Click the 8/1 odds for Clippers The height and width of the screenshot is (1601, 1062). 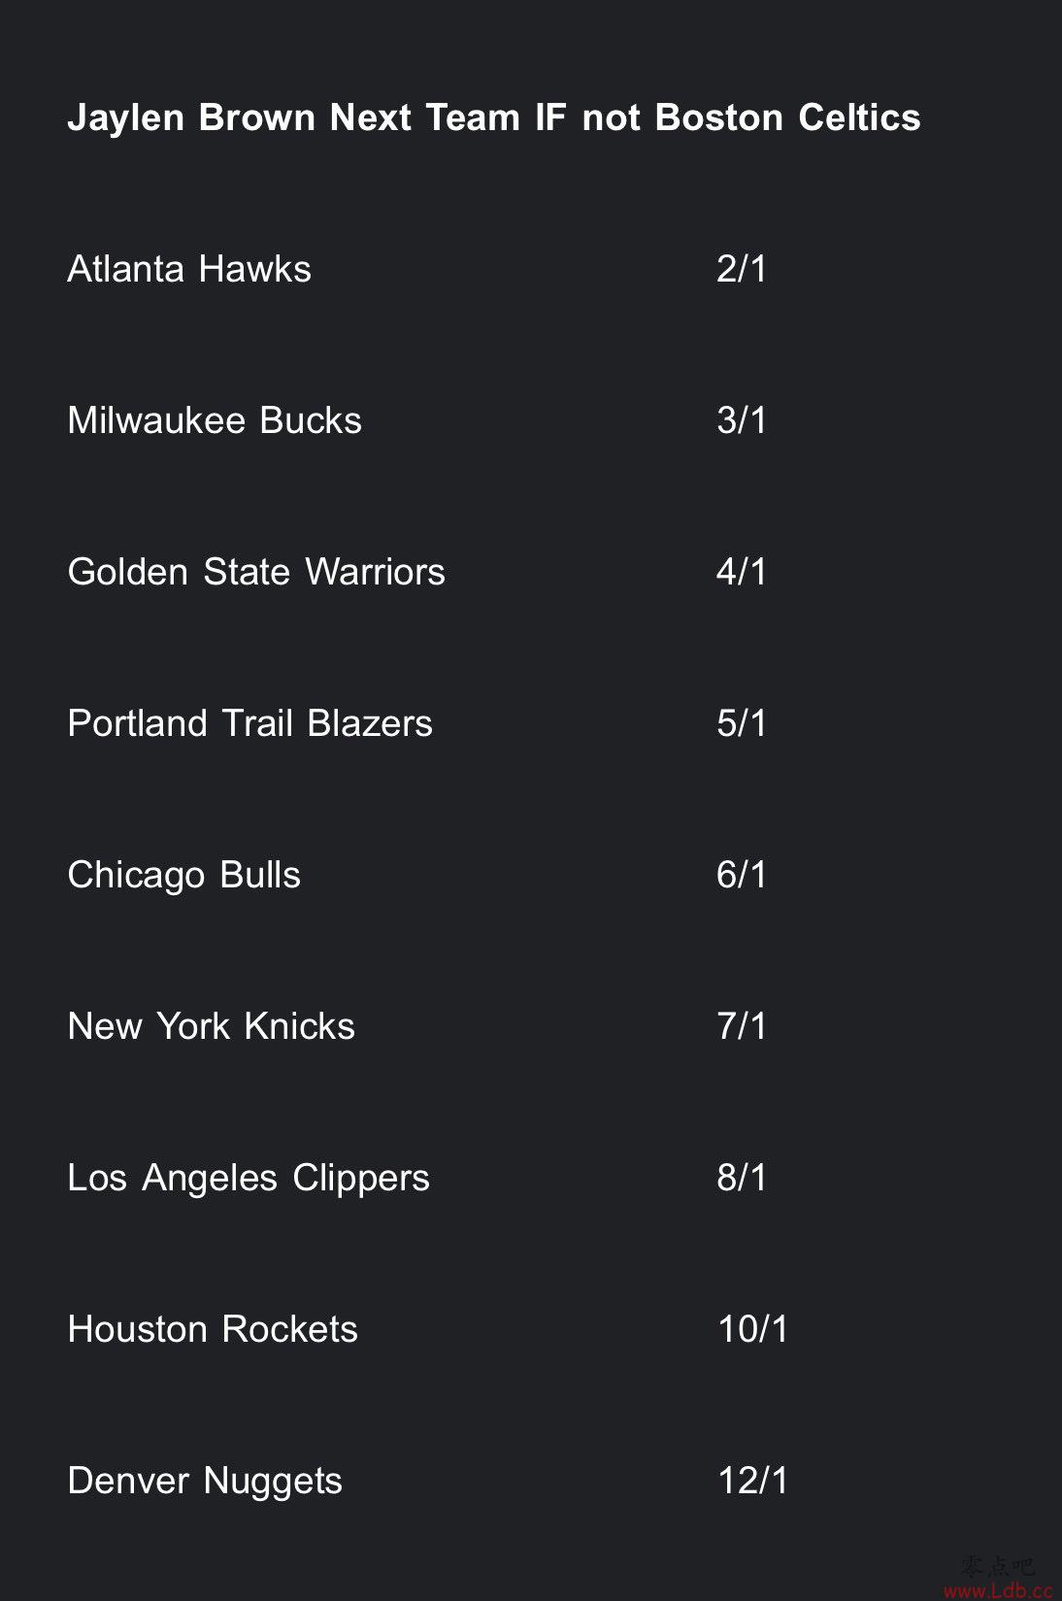[742, 1178]
